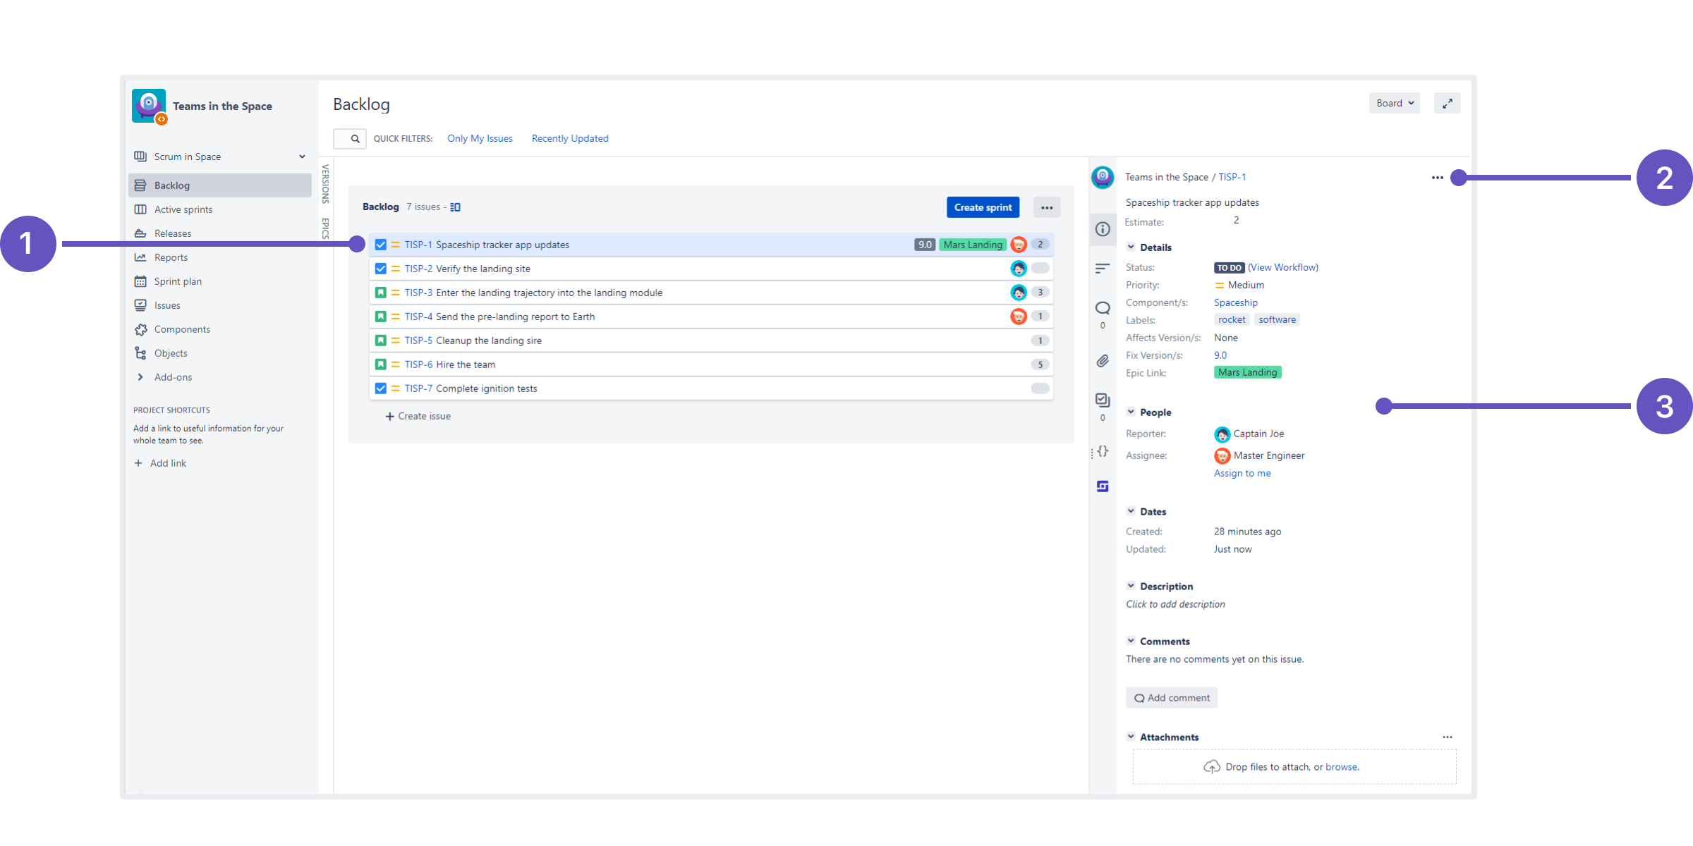Viewport: 1693px width, 846px height.
Task: Open the Components page
Action: pyautogui.click(x=182, y=329)
